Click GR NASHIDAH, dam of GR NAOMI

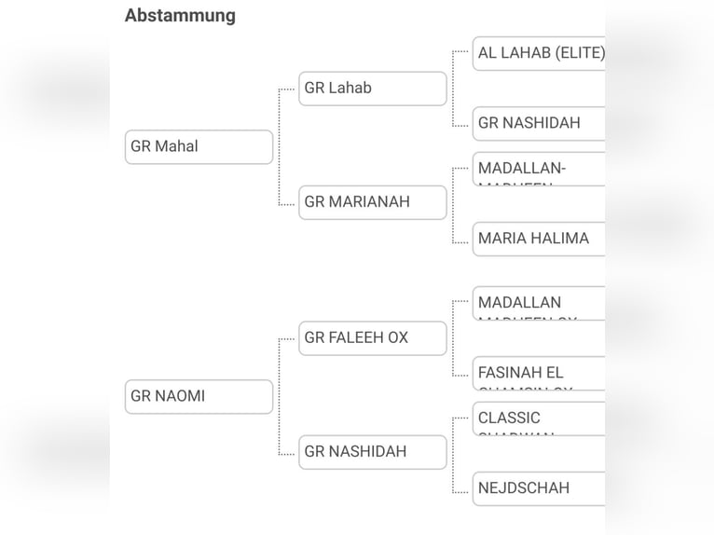pos(372,452)
